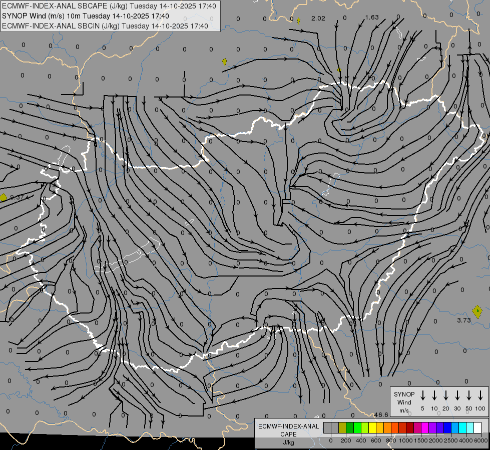The image size is (490, 450).
Task: Select the white CAPE legend swatch
Action: click(x=477, y=427)
